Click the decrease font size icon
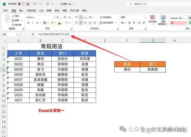The image size is (191, 137). [x=70, y=17]
